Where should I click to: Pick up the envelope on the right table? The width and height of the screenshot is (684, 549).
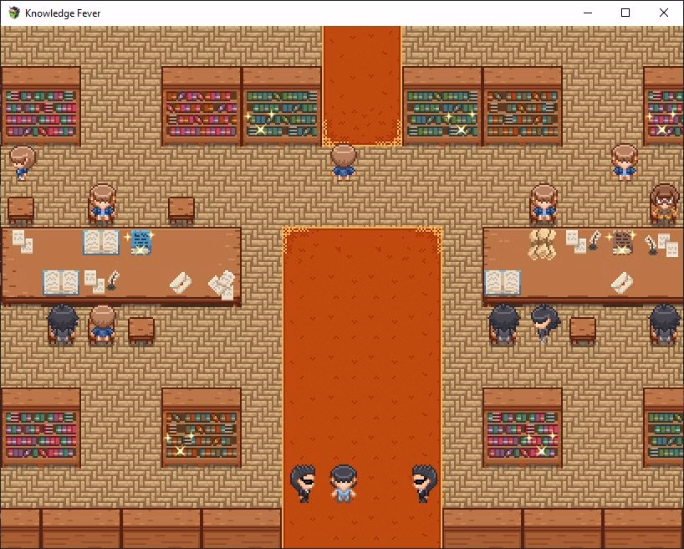pyautogui.click(x=622, y=282)
